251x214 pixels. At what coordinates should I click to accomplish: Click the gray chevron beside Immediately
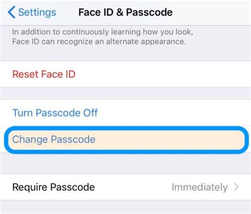tap(237, 187)
